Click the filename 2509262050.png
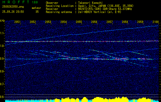This screenshot has width=161, height=102. click(x=13, y=7)
